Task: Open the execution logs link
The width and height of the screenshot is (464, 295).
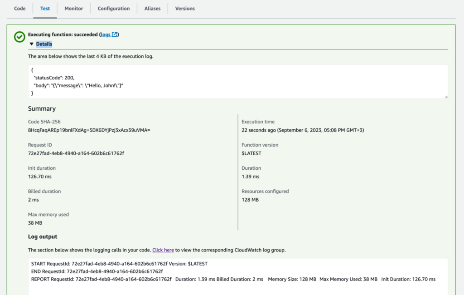Action: 106,34
